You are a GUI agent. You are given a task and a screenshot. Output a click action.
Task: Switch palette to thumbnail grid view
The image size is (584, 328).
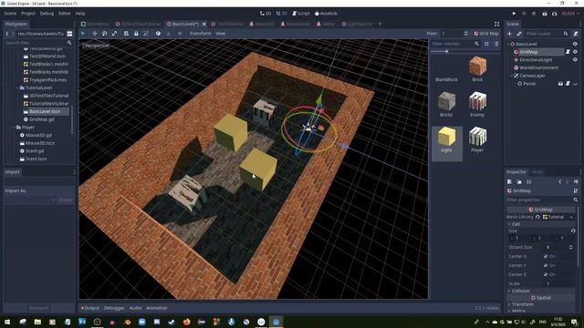coord(486,44)
